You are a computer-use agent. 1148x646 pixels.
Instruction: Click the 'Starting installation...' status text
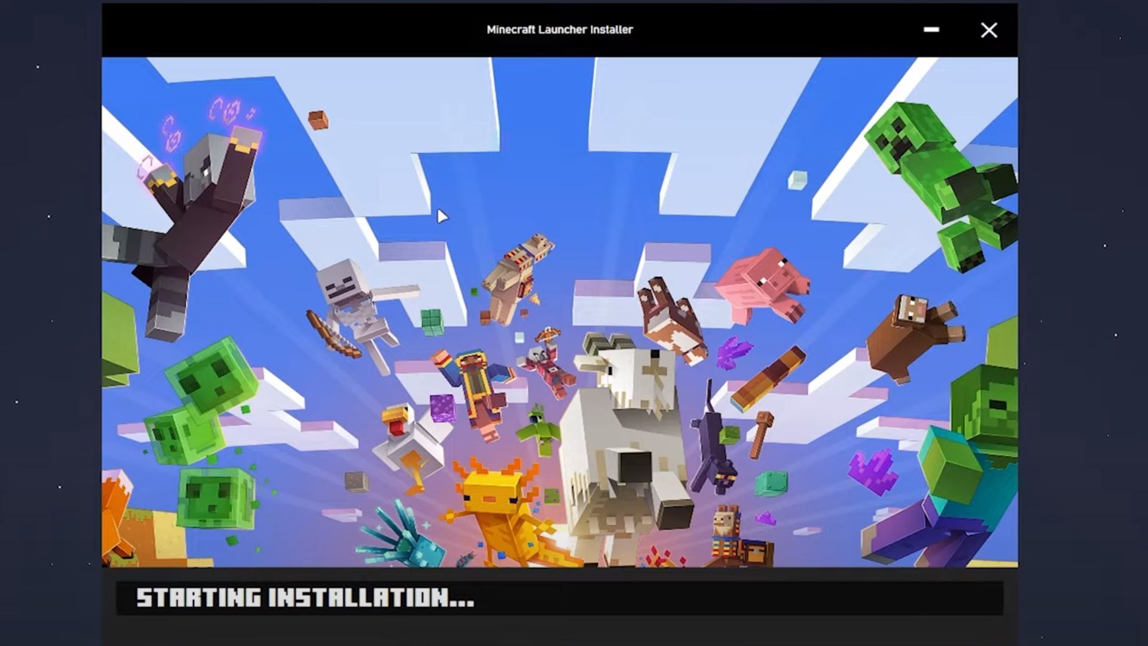[305, 598]
